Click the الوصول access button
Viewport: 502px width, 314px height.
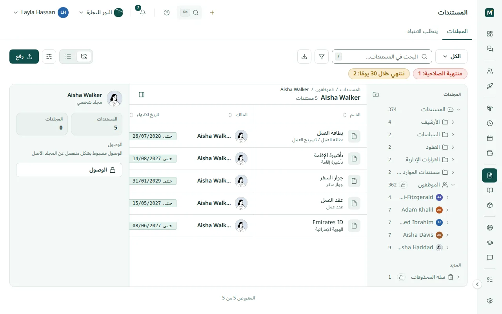69,170
